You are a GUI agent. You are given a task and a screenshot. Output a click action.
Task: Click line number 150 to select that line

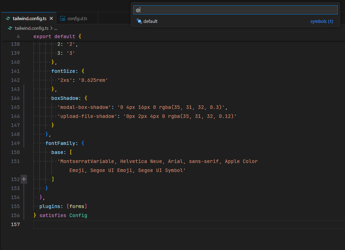click(15, 152)
